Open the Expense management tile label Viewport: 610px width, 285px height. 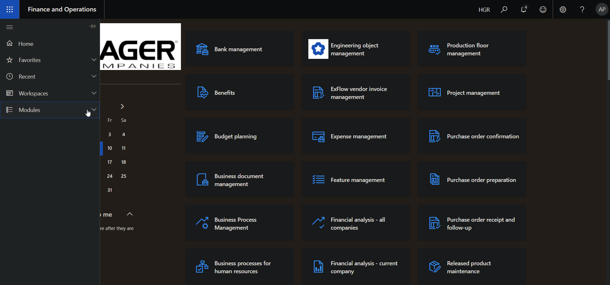[358, 136]
